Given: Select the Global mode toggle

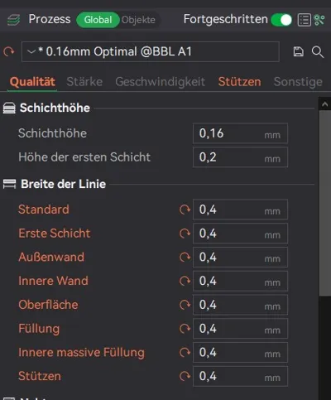Looking at the screenshot, I should (98, 20).
